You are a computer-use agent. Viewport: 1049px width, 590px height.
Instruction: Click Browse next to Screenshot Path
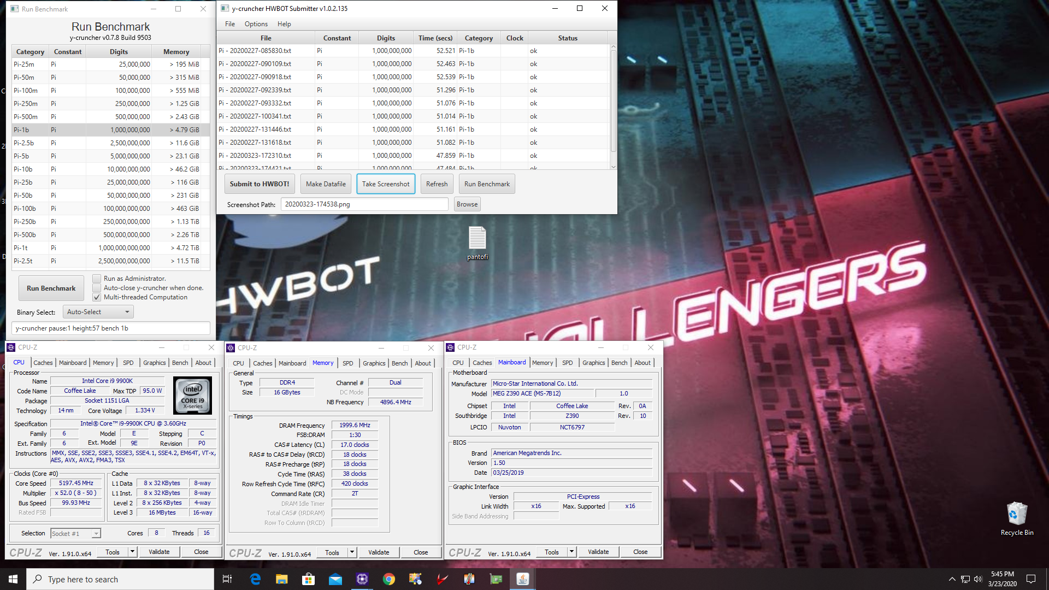click(467, 204)
